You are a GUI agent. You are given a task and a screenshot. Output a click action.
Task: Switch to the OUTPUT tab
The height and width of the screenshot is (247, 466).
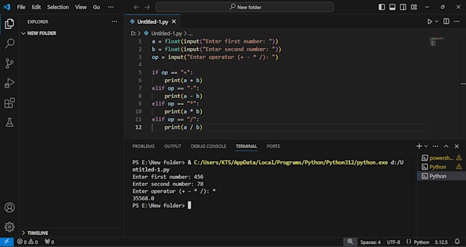pyautogui.click(x=173, y=146)
